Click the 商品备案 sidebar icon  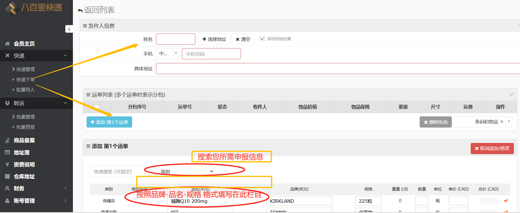7,140
